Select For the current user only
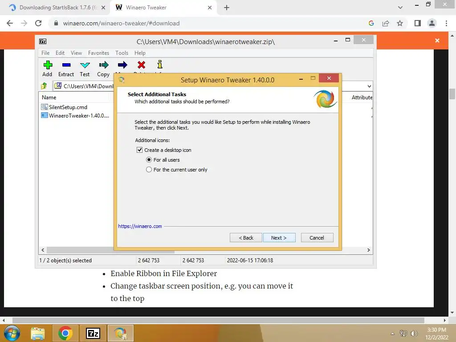The width and height of the screenshot is (456, 342). click(x=149, y=170)
